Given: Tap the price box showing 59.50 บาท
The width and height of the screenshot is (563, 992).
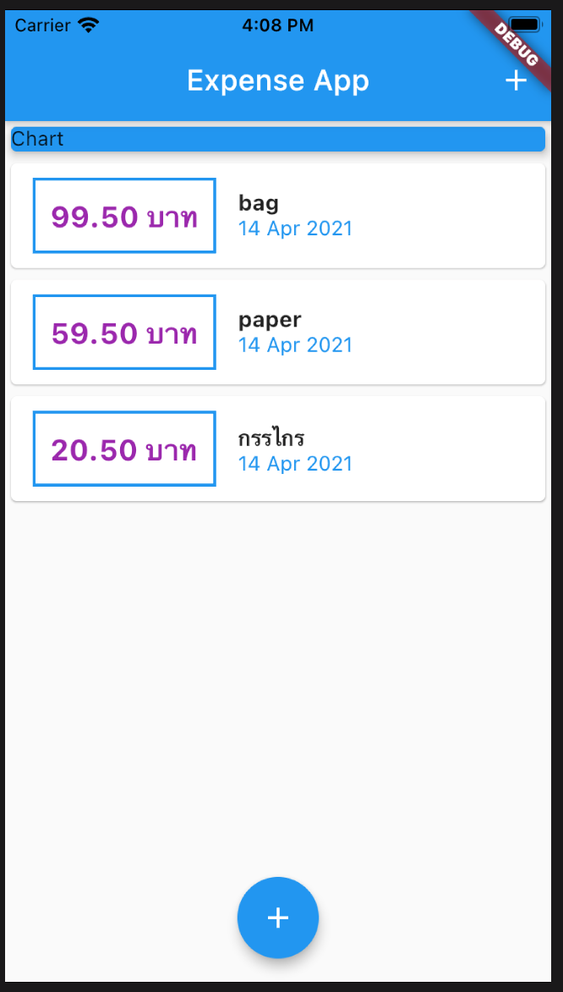Looking at the screenshot, I should (123, 332).
